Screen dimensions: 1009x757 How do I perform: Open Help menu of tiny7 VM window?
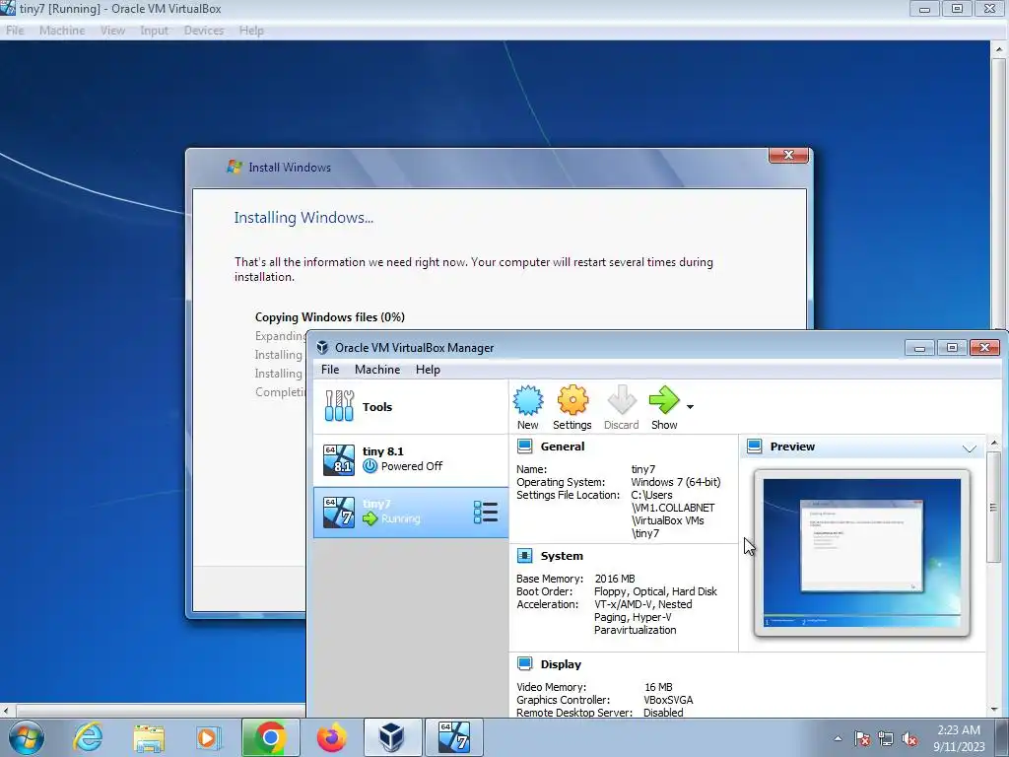(x=251, y=31)
